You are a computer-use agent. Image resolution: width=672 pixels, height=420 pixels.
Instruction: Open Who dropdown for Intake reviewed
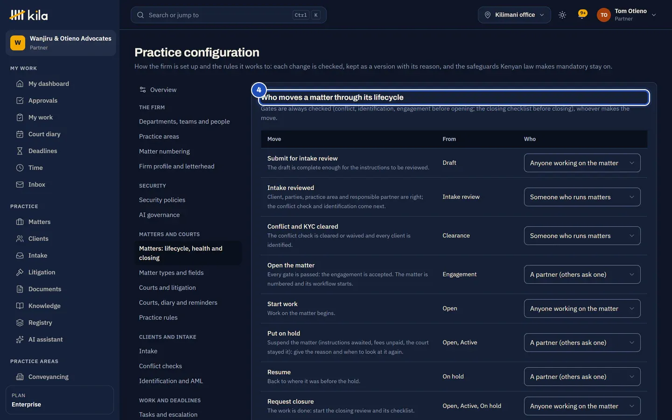click(x=582, y=197)
